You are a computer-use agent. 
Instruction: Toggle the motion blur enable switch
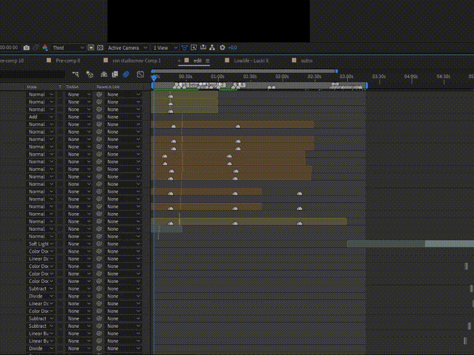[126, 75]
